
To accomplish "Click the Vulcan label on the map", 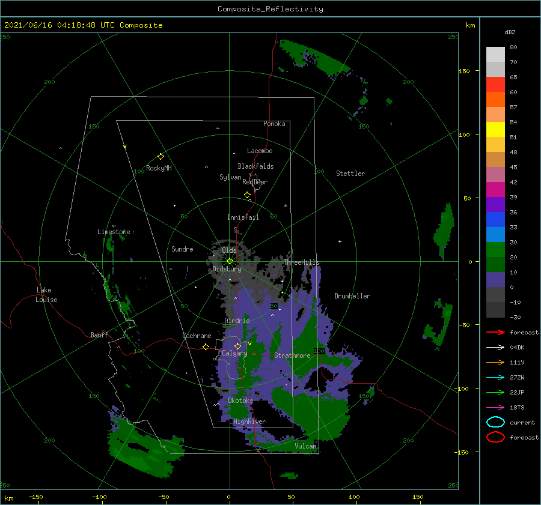I will tap(305, 446).
